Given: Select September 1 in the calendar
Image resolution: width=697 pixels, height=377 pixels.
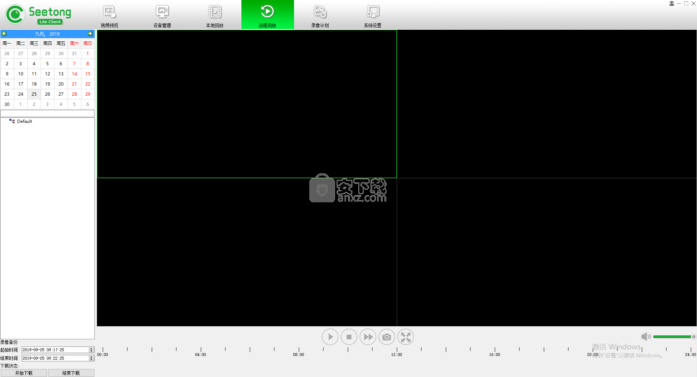Looking at the screenshot, I should coord(87,54).
